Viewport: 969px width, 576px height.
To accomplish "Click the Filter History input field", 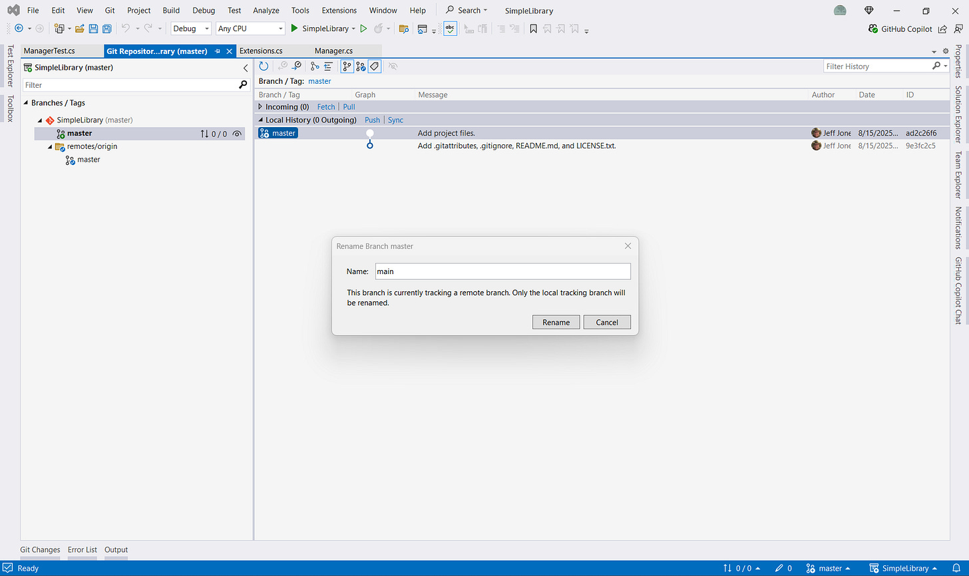I will pos(877,66).
